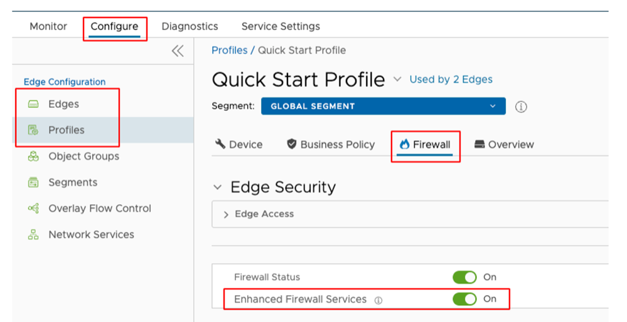627x322 pixels.
Task: Open the Device tab
Action: click(239, 145)
